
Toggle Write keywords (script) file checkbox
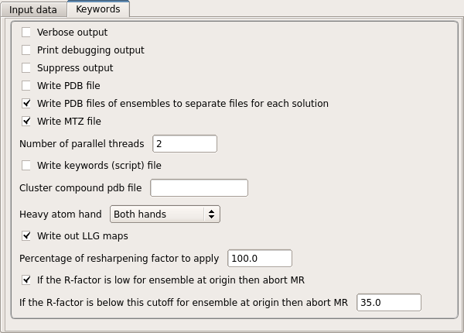[27, 166]
